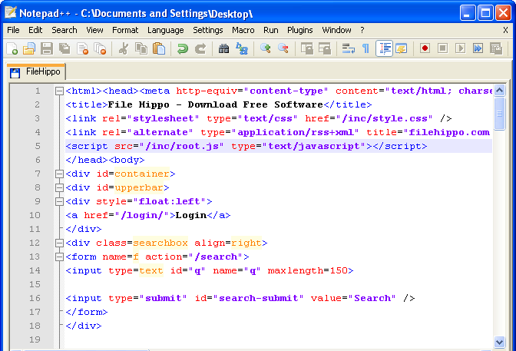Click the synchronize horizontal scrolling icon
Viewport: 516px width, 351px height.
click(325, 48)
